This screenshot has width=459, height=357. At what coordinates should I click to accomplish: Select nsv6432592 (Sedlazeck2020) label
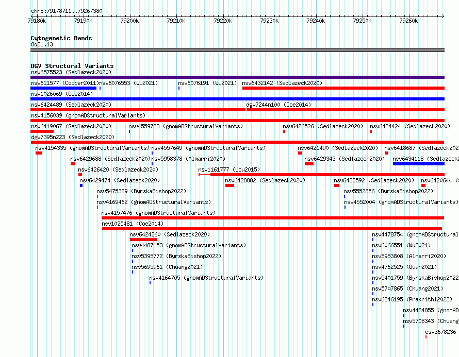[x=374, y=180]
